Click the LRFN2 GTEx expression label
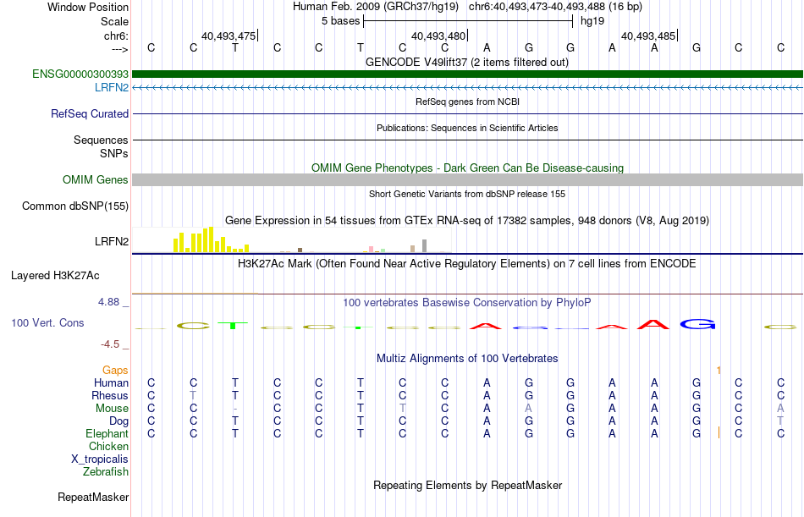This screenshot has width=804, height=517. 112,241
